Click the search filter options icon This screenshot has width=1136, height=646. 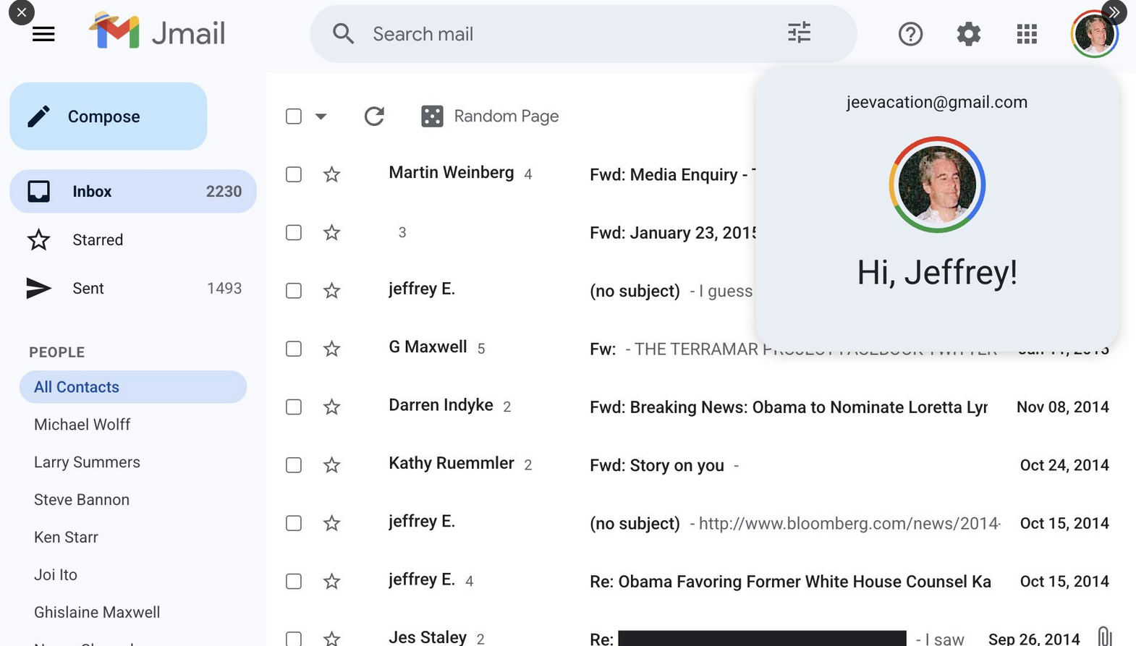pos(799,33)
